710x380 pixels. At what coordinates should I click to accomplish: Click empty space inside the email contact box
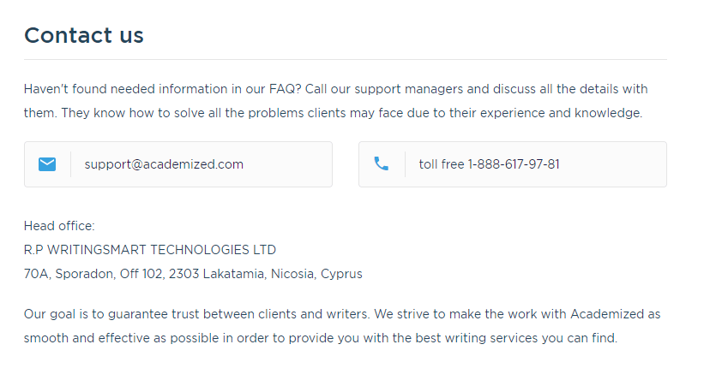pos(290,164)
